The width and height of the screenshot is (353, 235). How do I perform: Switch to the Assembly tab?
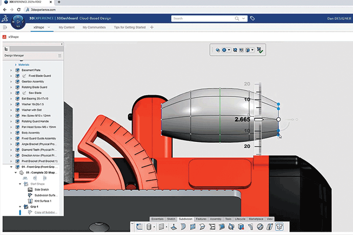(x=215, y=219)
